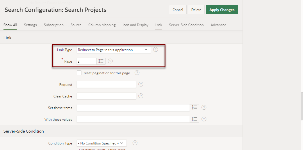Open help for Link Type field
The width and height of the screenshot is (303, 150).
156,50
